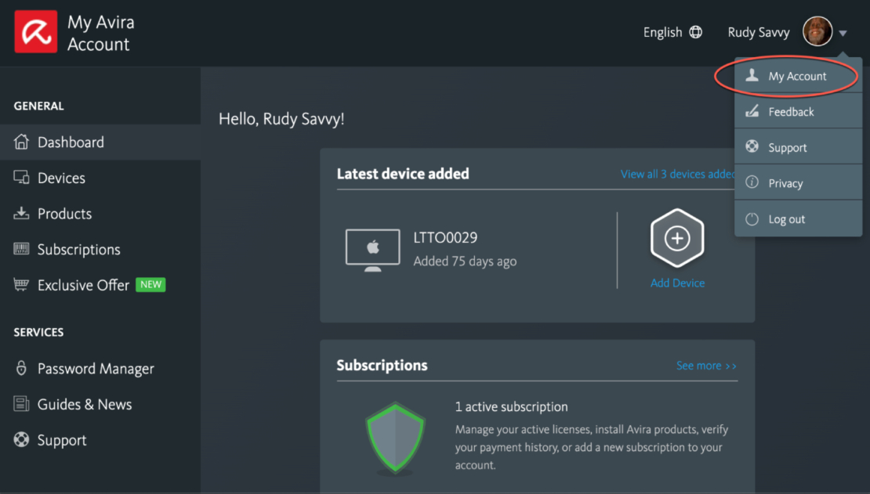Click the Avira logo in the header
The image size is (870, 494).
34,32
